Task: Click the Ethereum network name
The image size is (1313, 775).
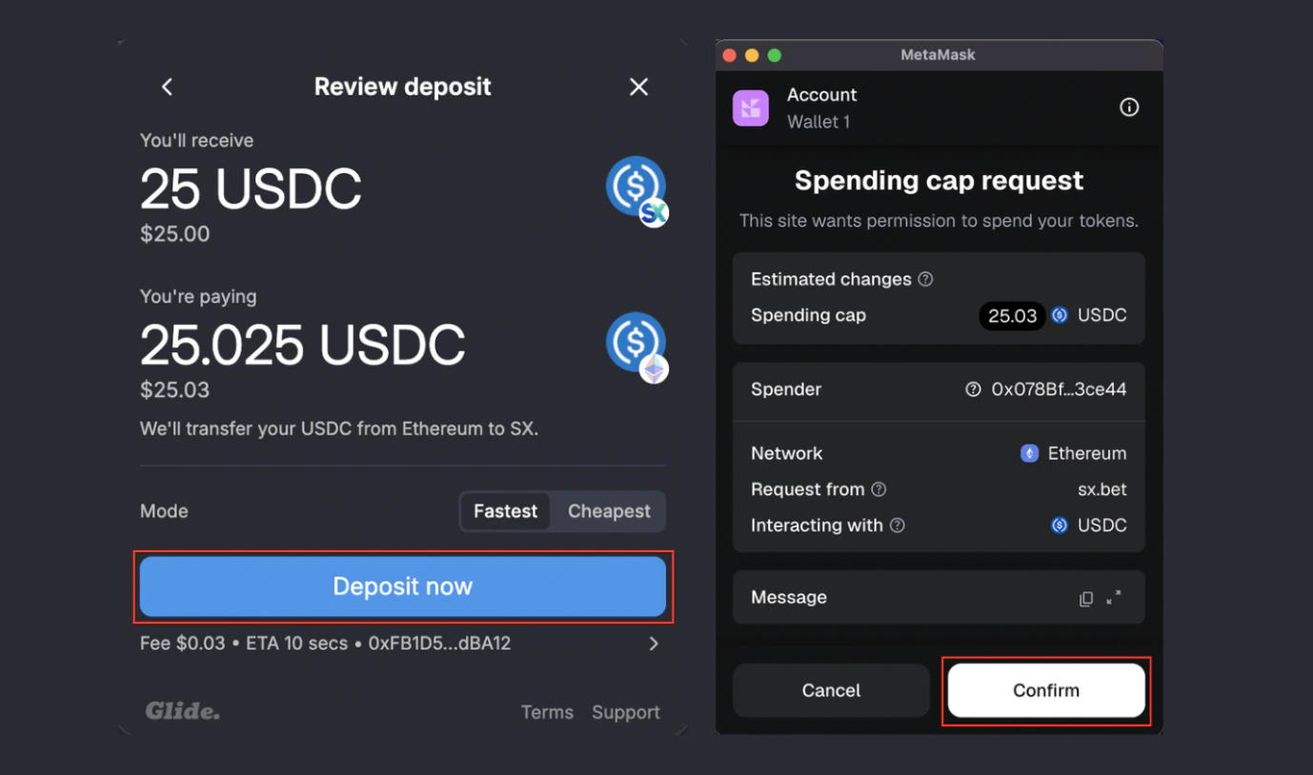Action: [1087, 453]
